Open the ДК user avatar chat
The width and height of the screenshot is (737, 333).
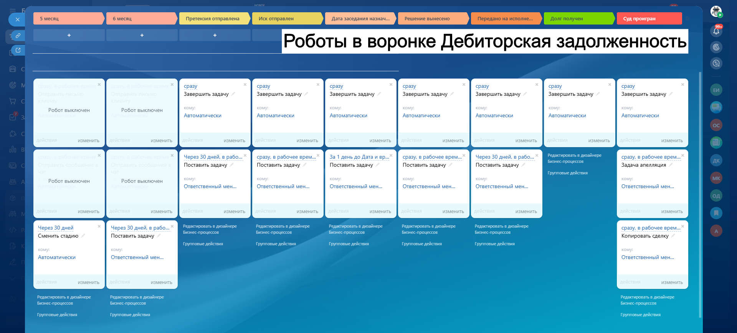tap(716, 161)
